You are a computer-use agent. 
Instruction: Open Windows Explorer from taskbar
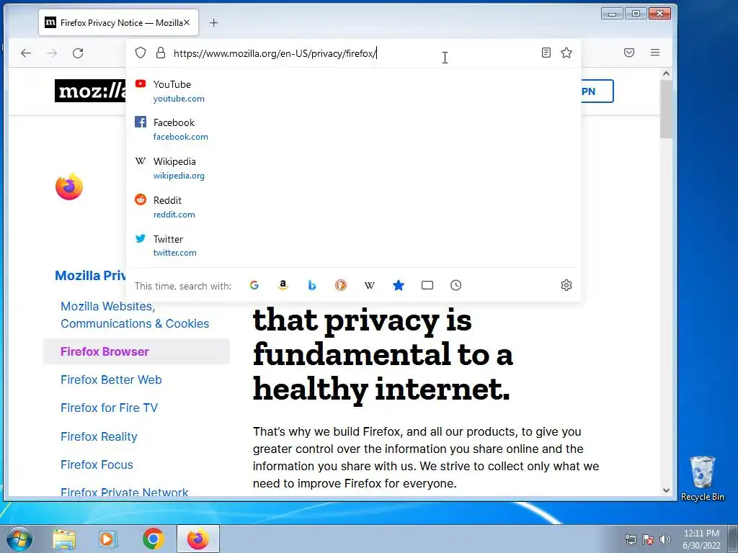[x=64, y=539]
